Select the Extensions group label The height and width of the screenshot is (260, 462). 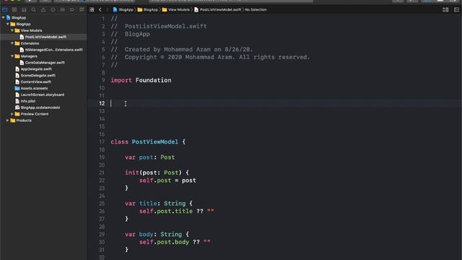tap(30, 43)
